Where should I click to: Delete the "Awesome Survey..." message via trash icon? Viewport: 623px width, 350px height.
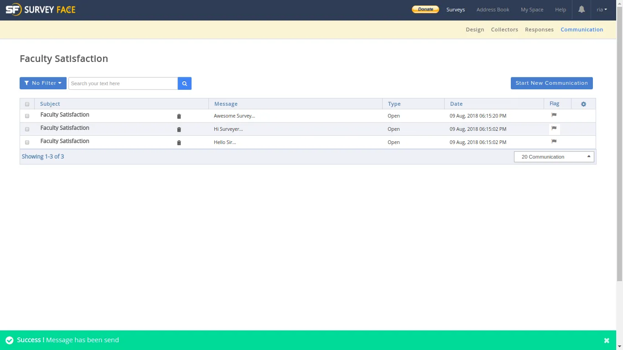(179, 116)
